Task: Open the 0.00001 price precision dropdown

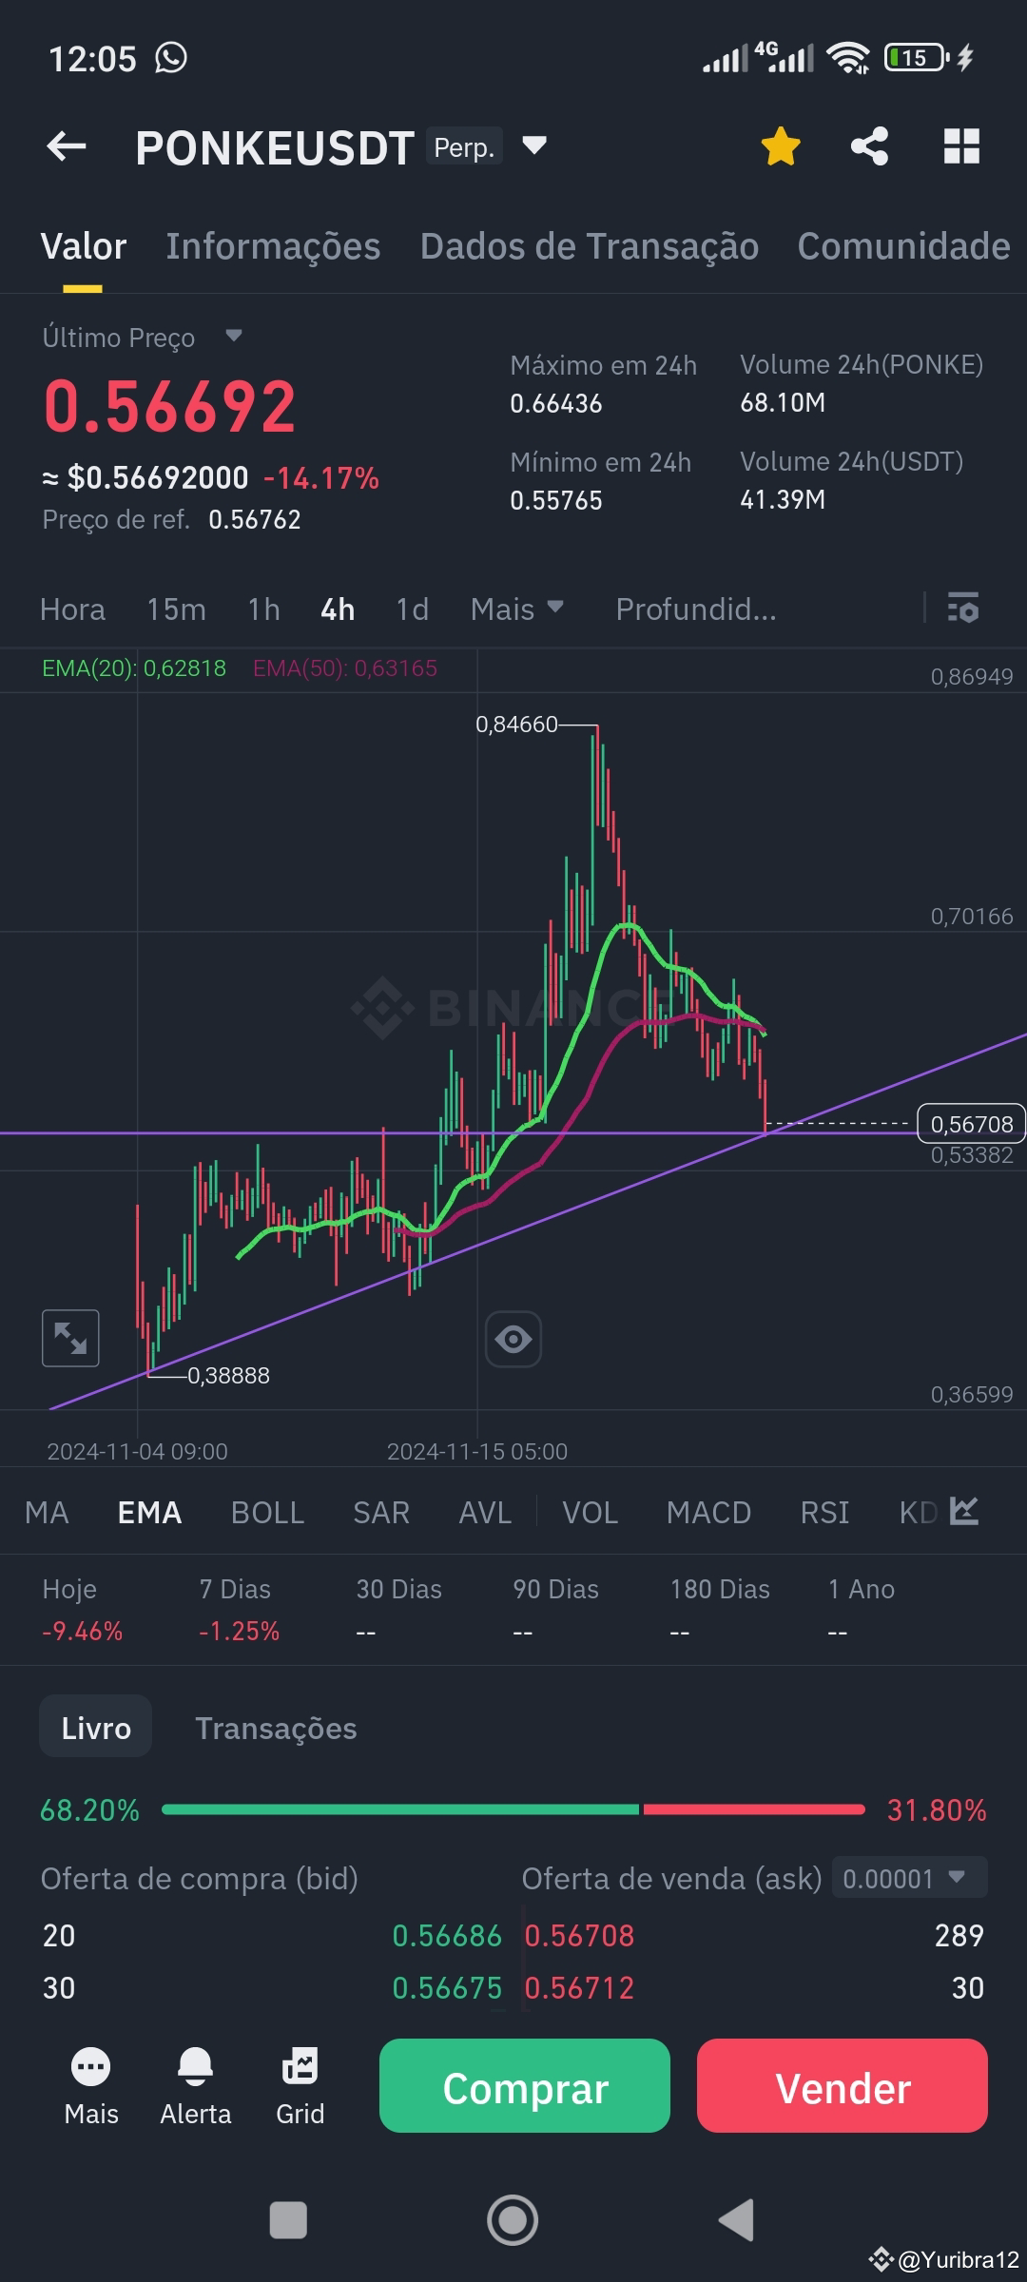Action: tap(909, 1878)
